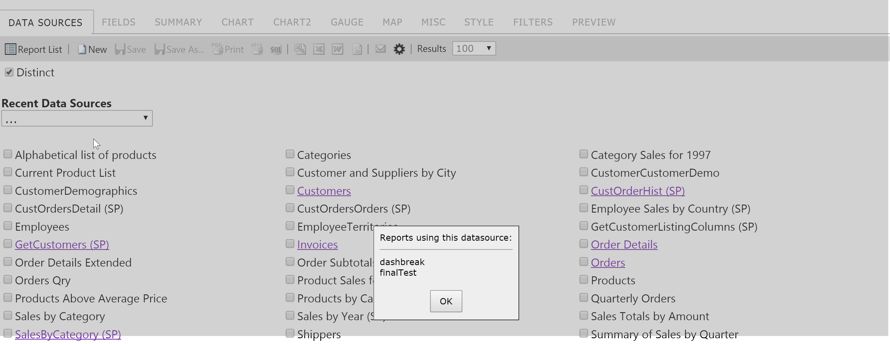Viewport: 890px width, 344px height.
Task: Open the FILTERS tab
Action: point(533,22)
